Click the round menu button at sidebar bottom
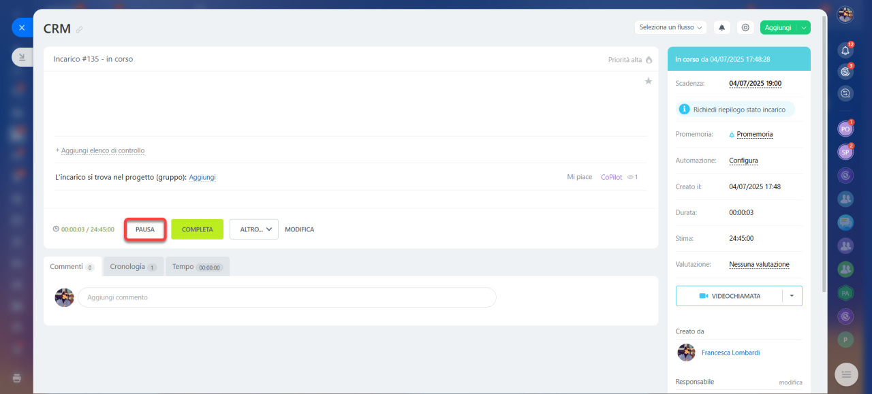The image size is (872, 394). [x=846, y=374]
